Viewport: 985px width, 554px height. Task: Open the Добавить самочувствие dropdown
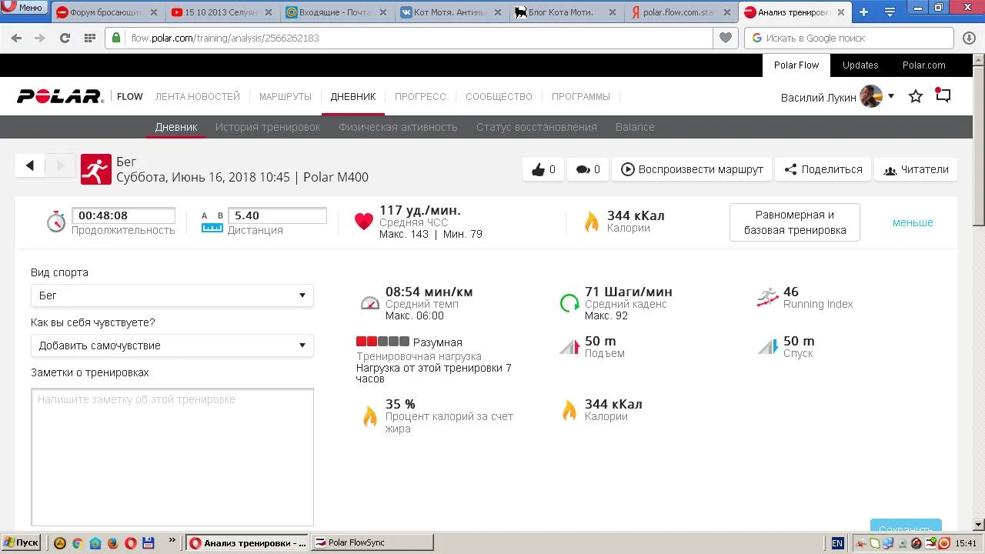(172, 345)
